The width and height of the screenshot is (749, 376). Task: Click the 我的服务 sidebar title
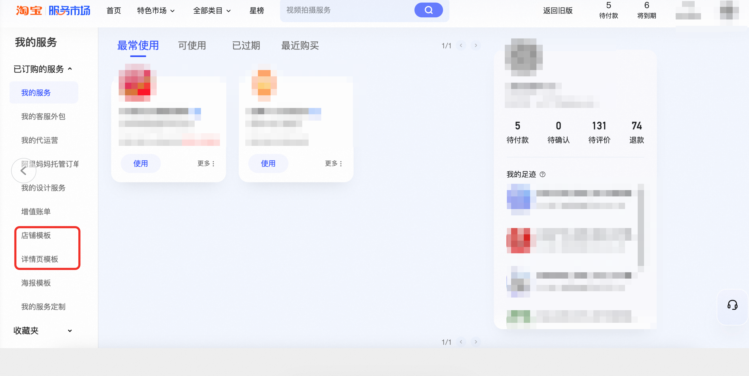point(36,42)
